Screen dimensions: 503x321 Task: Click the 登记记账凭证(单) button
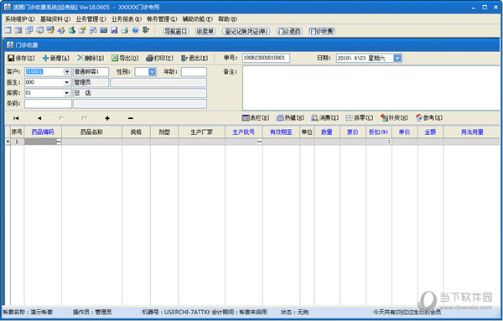(246, 31)
